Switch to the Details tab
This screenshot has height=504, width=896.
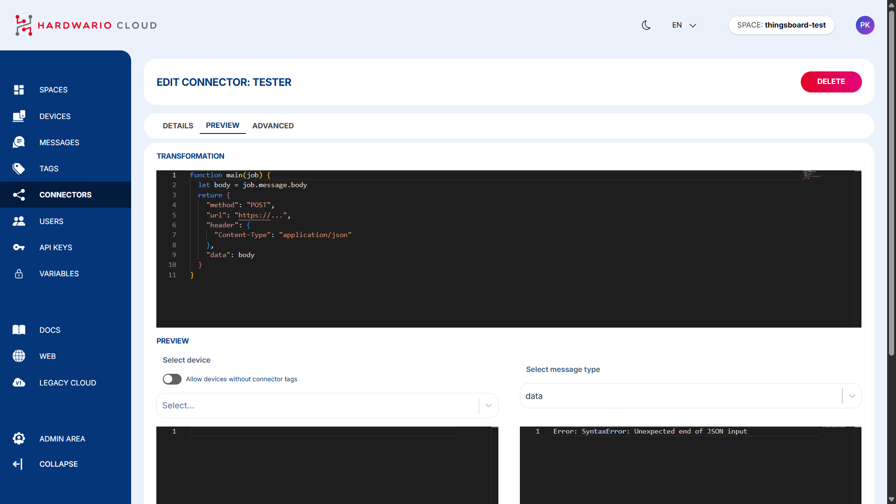click(x=178, y=126)
